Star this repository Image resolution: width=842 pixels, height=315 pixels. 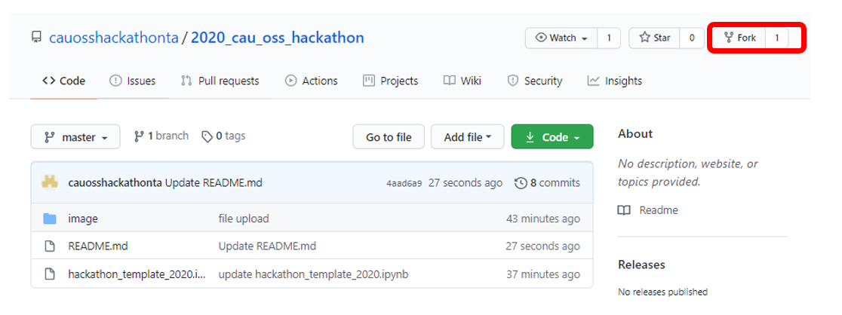click(655, 38)
